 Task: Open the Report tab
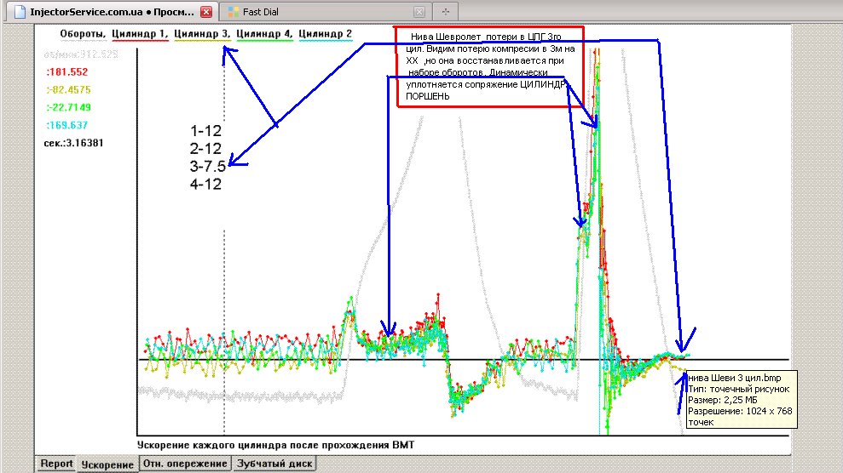pyautogui.click(x=56, y=464)
